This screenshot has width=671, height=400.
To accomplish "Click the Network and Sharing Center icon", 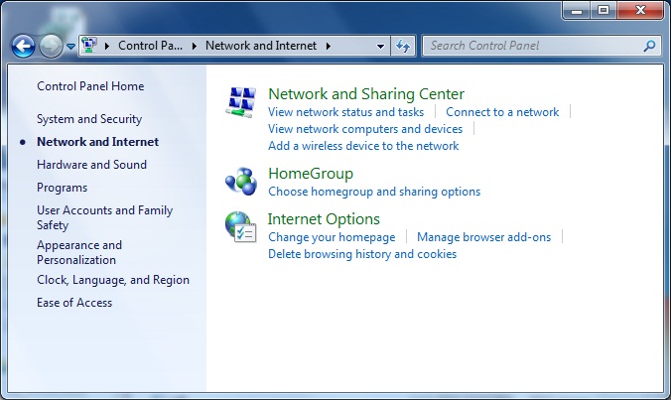I will pos(240,102).
